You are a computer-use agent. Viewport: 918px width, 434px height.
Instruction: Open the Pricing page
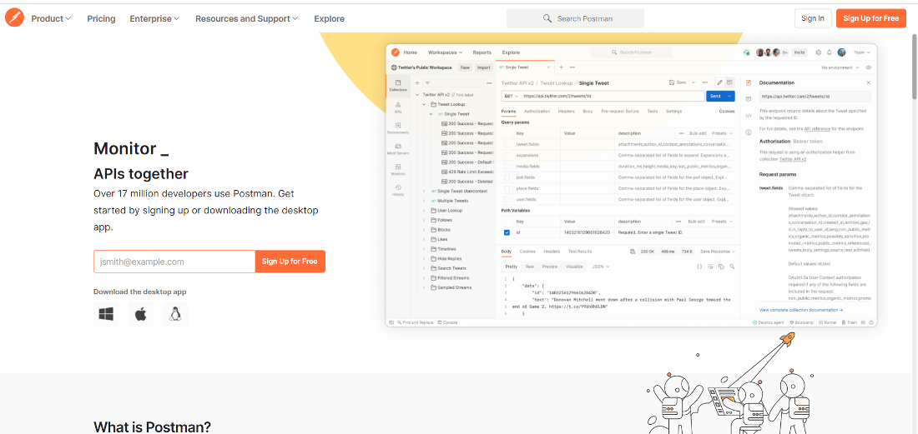(x=101, y=18)
